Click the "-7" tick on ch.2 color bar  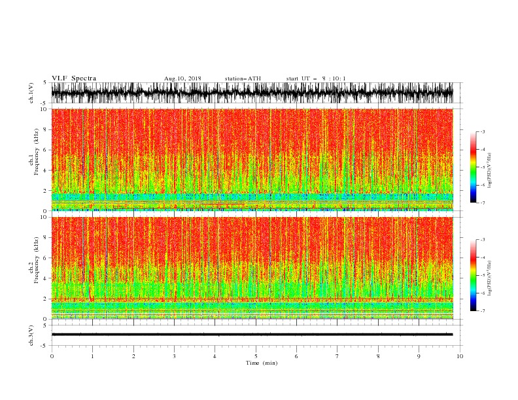point(482,311)
